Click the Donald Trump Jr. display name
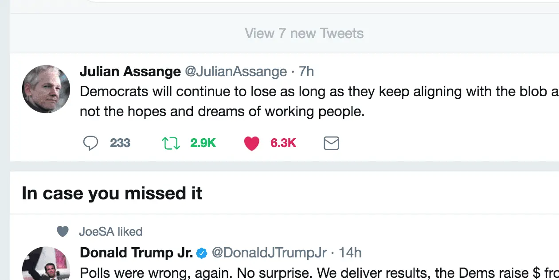 pos(136,253)
